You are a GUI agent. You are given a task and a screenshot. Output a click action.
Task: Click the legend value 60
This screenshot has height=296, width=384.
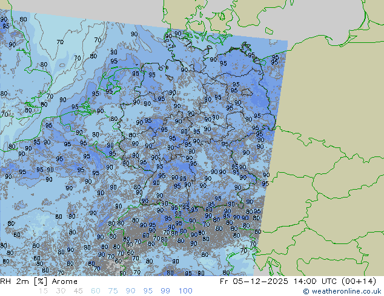pyautogui.click(x=96, y=291)
